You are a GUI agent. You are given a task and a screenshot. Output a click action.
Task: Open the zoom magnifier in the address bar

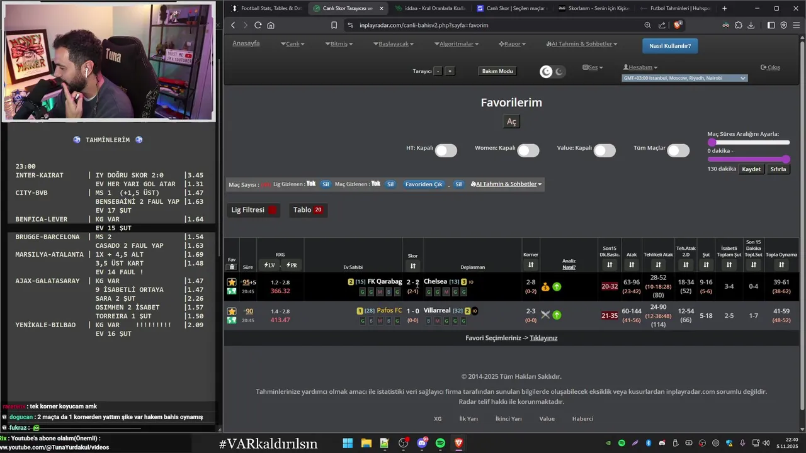click(647, 25)
